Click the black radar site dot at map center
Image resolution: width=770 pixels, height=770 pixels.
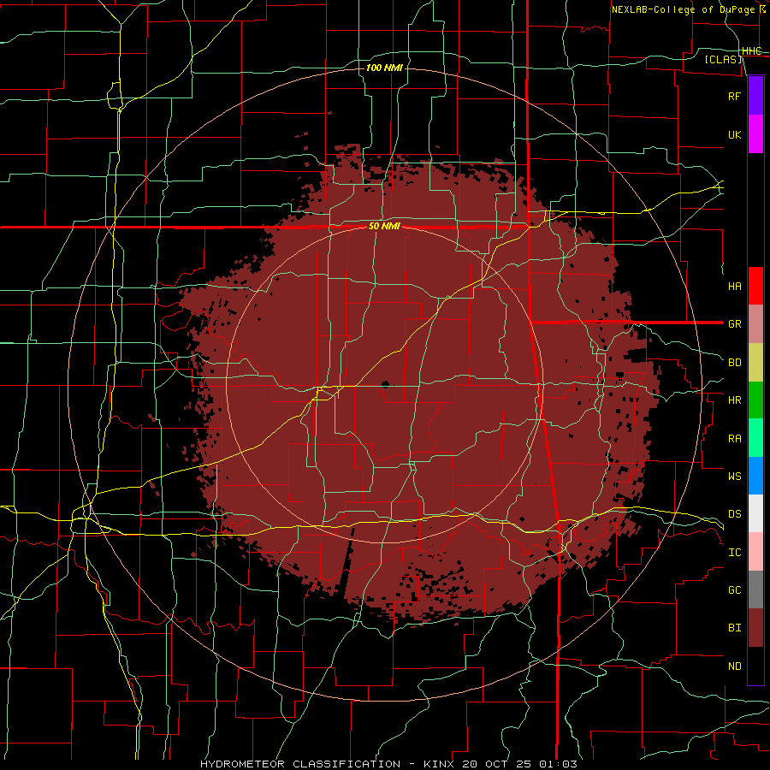coord(385,384)
